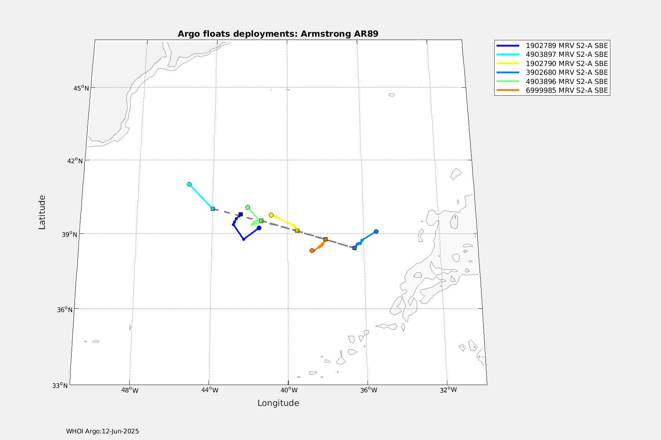Click the WHOI Argo:12-Jun-2025 footer text
The image size is (661, 440).
point(102,432)
